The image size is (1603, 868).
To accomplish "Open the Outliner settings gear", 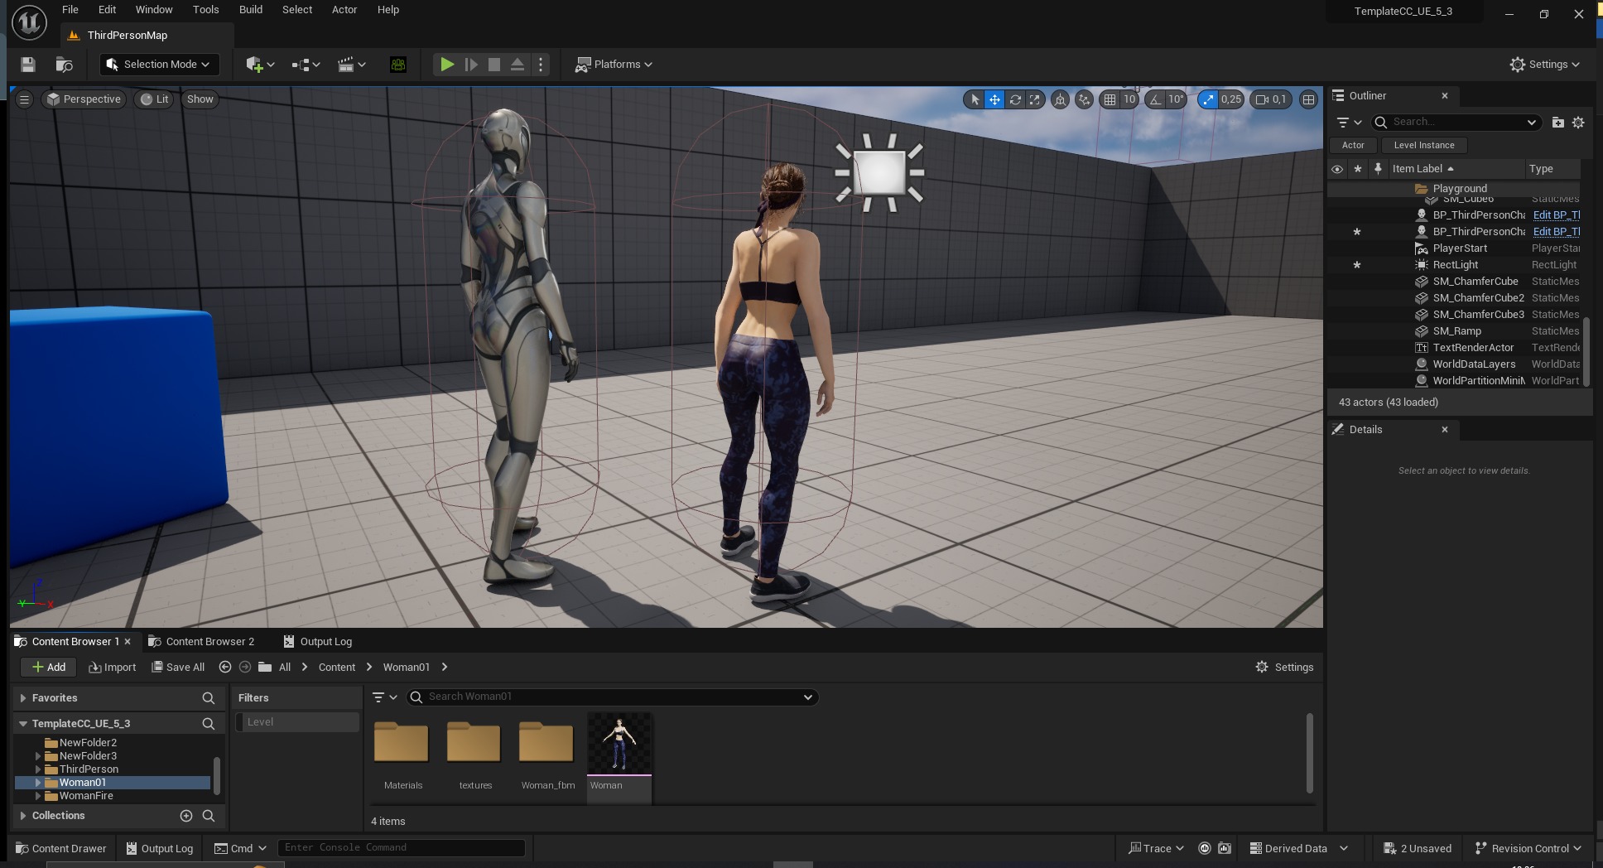I will click(x=1578, y=123).
